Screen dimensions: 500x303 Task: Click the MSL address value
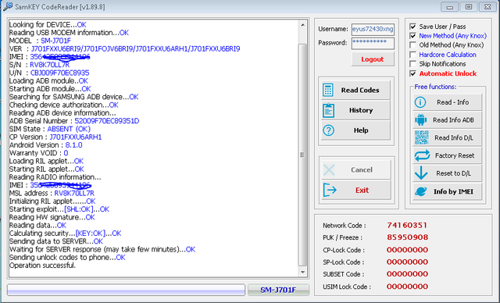[x=74, y=194]
